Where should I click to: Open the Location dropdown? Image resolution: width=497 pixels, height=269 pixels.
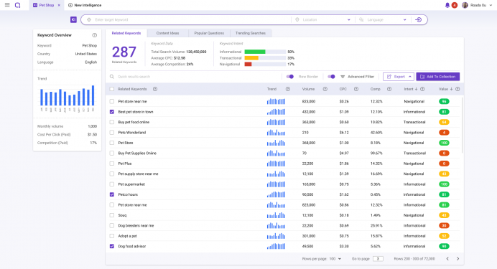coord(323,19)
